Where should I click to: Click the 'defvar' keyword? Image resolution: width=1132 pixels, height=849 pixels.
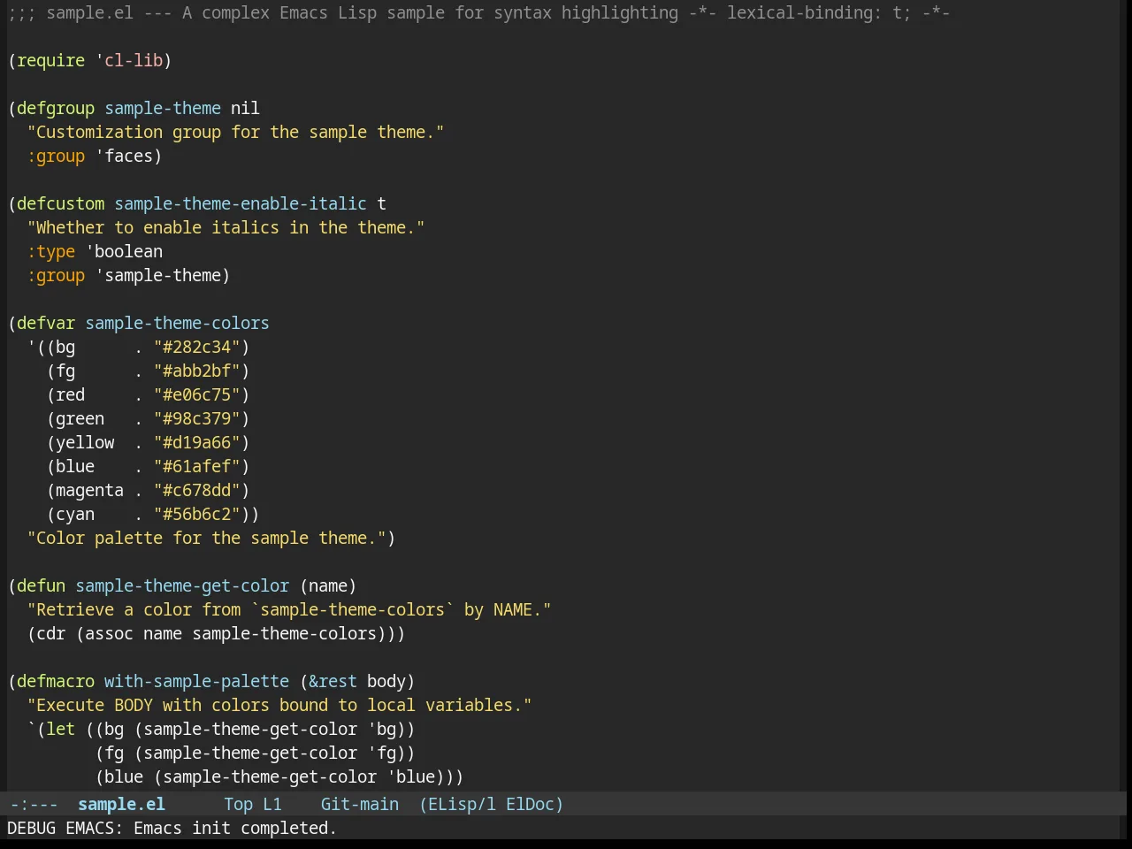tap(46, 323)
